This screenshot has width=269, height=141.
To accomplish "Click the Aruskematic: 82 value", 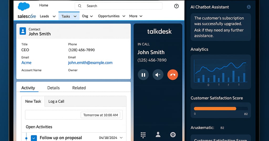I will point(222,128).
